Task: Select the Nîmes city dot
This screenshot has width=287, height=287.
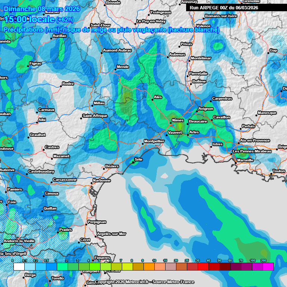Action: [171, 123]
